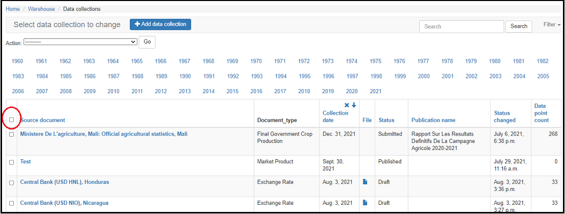
Task: Filter by year 1960
Action: point(17,61)
